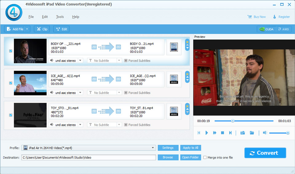Start conversion with Convert button
The image size is (295, 174).
point(265,153)
